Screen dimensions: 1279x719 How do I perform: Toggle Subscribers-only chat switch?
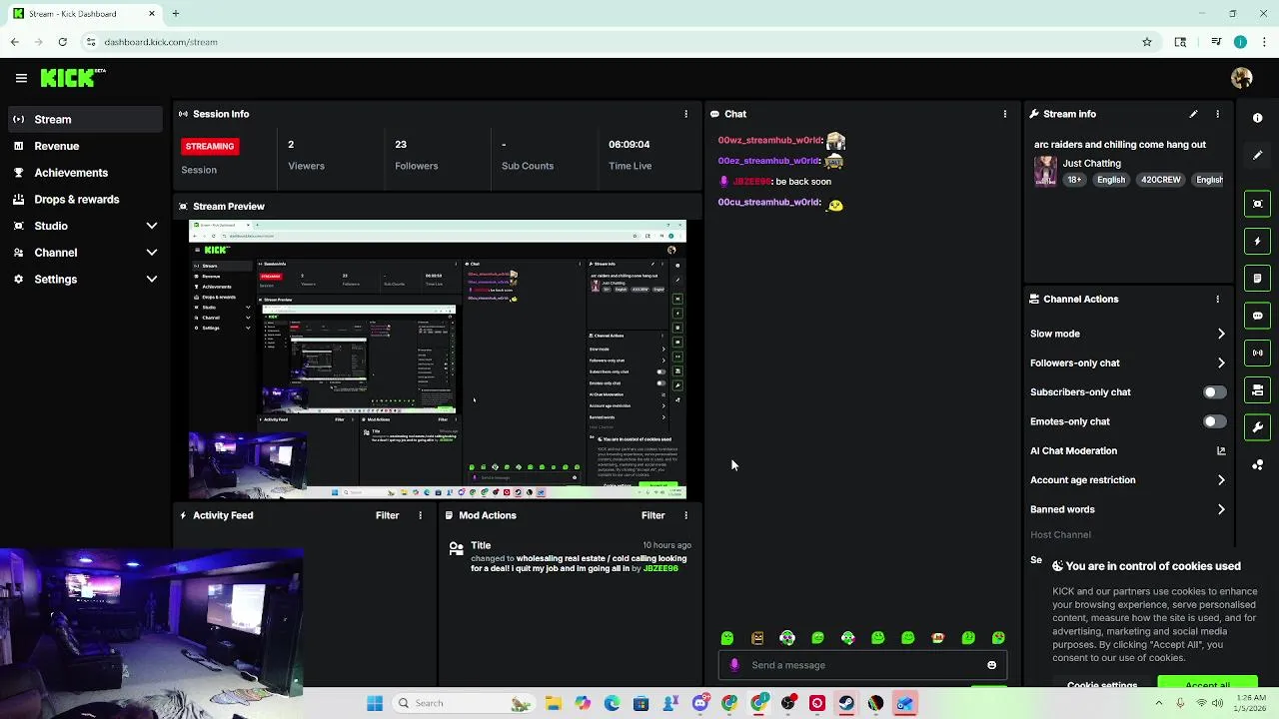pyautogui.click(x=1214, y=392)
